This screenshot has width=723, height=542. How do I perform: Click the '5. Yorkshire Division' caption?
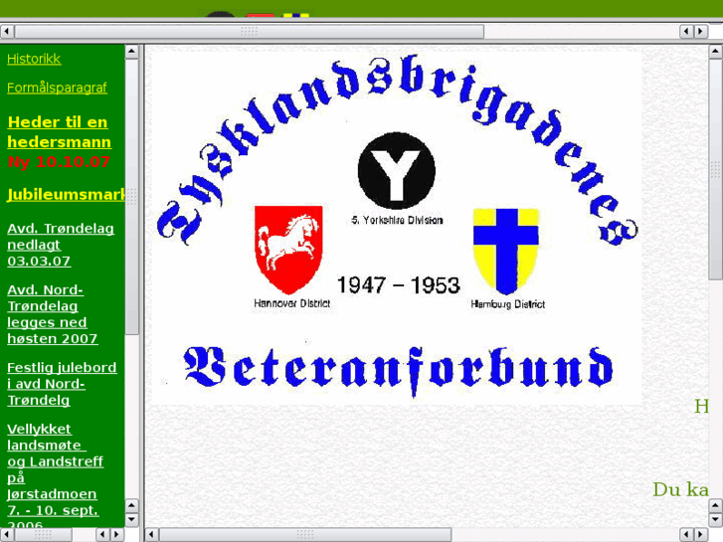point(397,221)
